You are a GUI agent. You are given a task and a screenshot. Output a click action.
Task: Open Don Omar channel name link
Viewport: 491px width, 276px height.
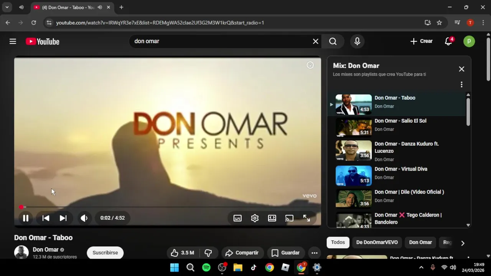pos(46,250)
